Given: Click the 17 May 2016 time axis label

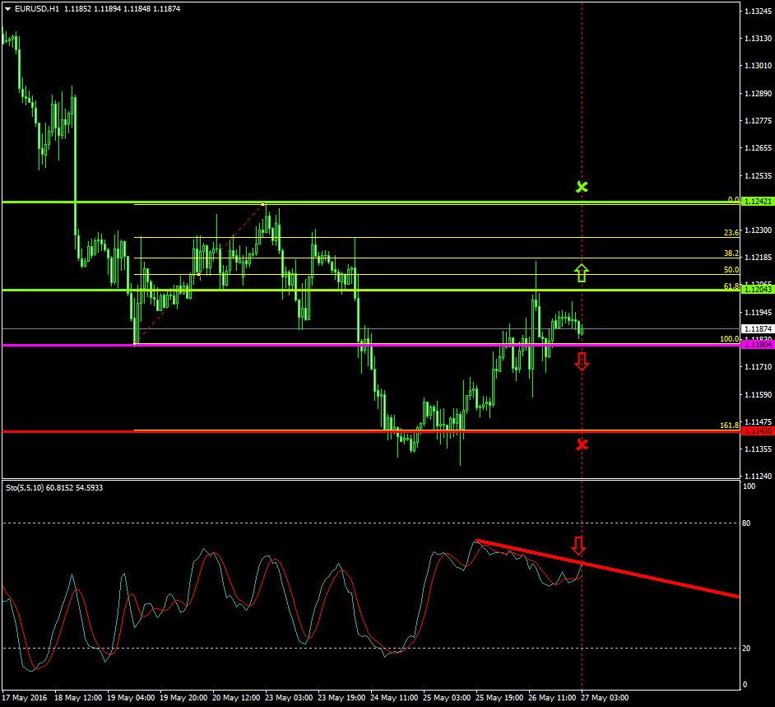Looking at the screenshot, I should tap(26, 698).
